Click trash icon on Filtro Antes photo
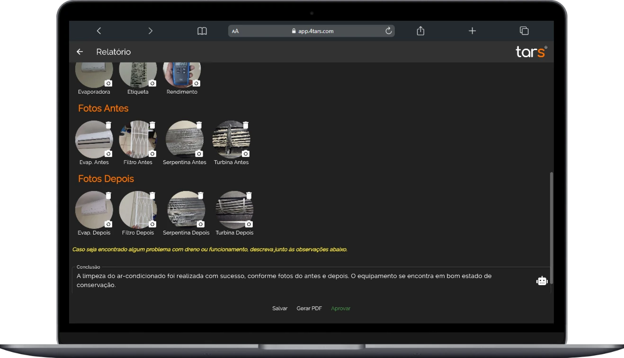Image resolution: width=624 pixels, height=358 pixels. pos(152,125)
